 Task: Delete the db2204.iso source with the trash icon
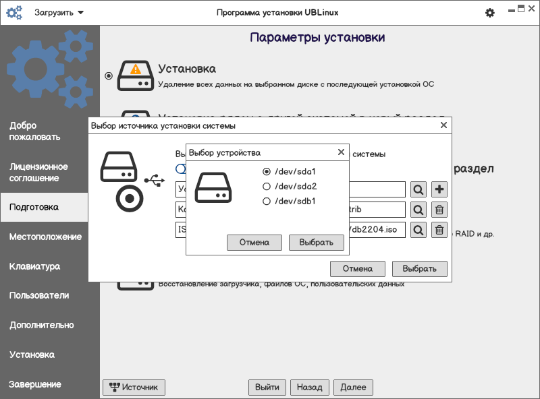pos(439,230)
